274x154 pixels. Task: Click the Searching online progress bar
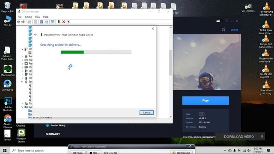tap(96, 52)
